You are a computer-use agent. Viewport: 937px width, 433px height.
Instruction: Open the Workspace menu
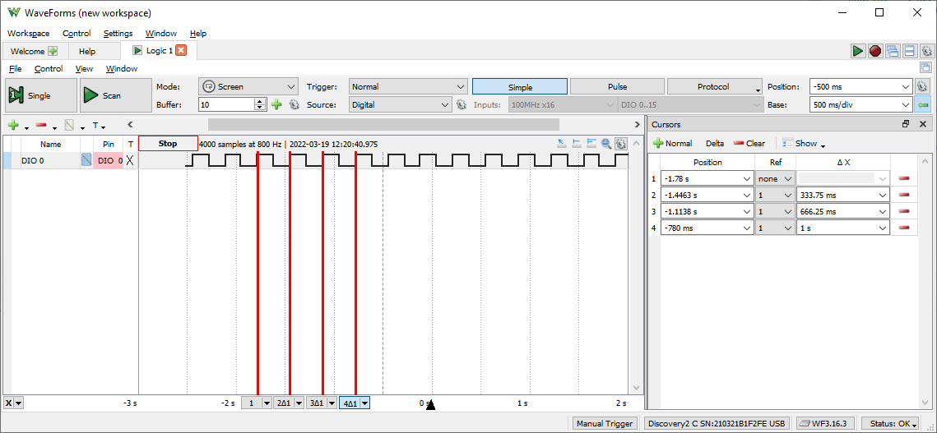pyautogui.click(x=29, y=34)
